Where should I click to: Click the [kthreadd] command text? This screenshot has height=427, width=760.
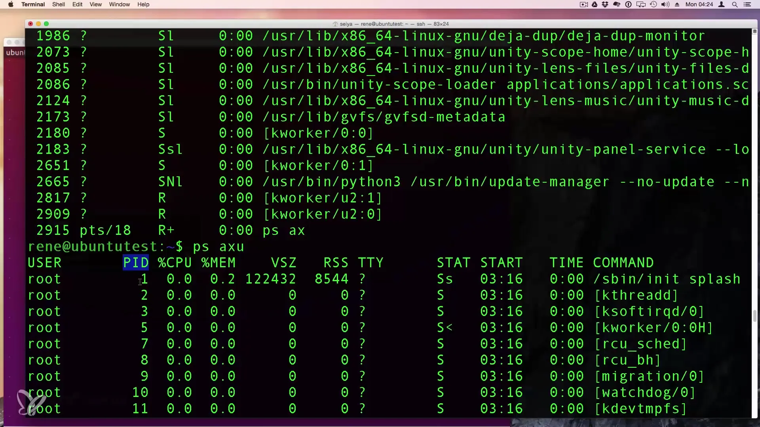[x=636, y=295]
